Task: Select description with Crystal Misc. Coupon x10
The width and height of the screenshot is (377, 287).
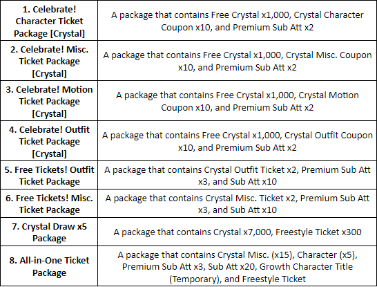Action: click(x=238, y=61)
